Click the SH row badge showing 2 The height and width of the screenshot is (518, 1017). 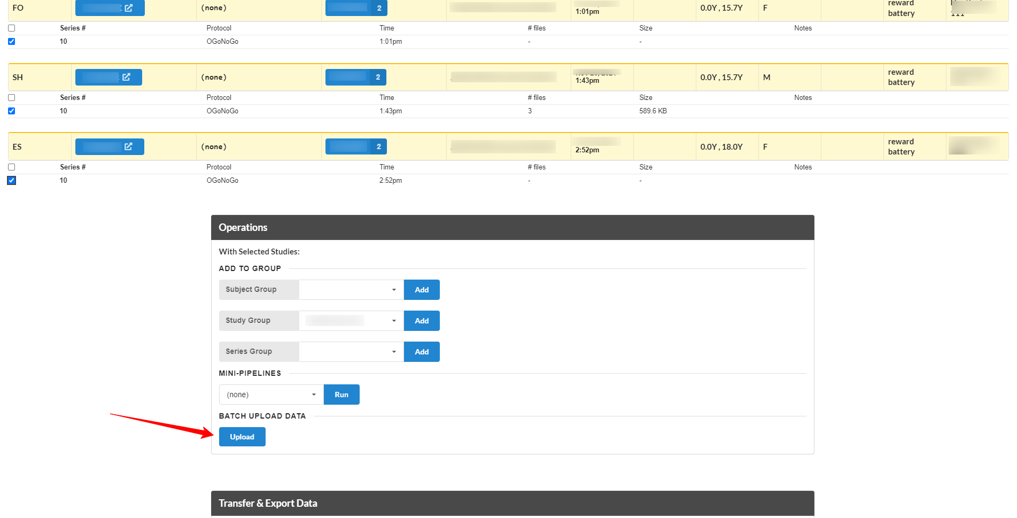(x=378, y=77)
